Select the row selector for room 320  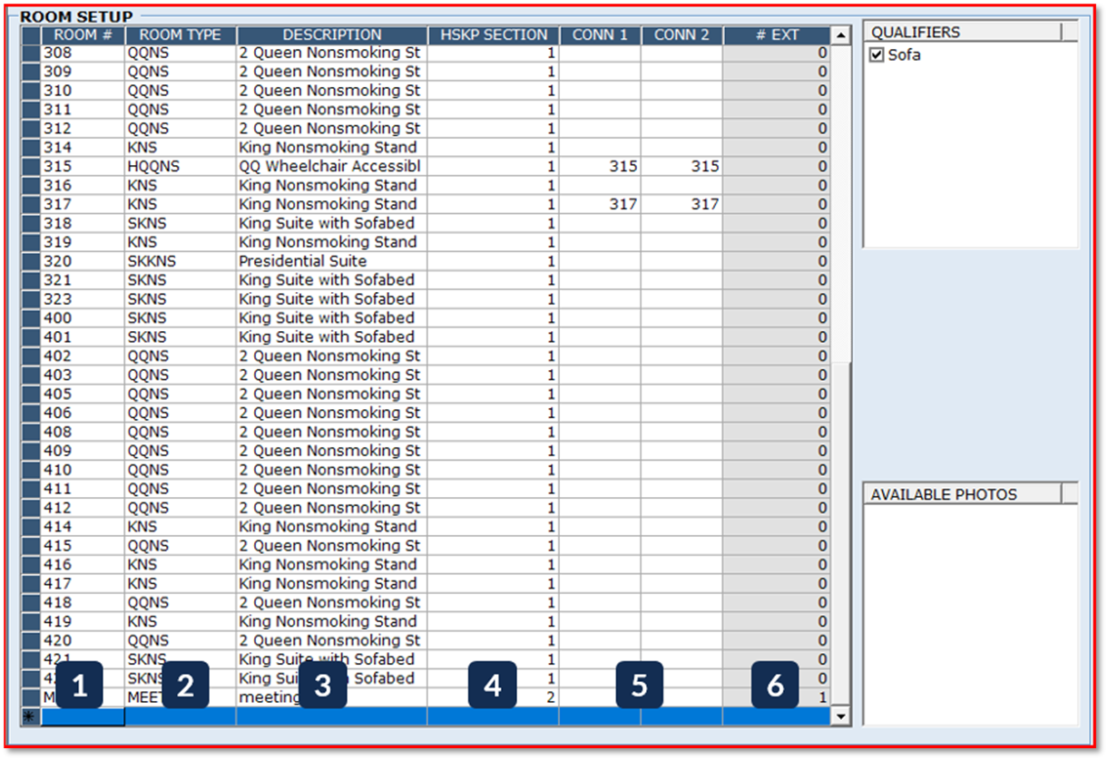[x=29, y=261]
